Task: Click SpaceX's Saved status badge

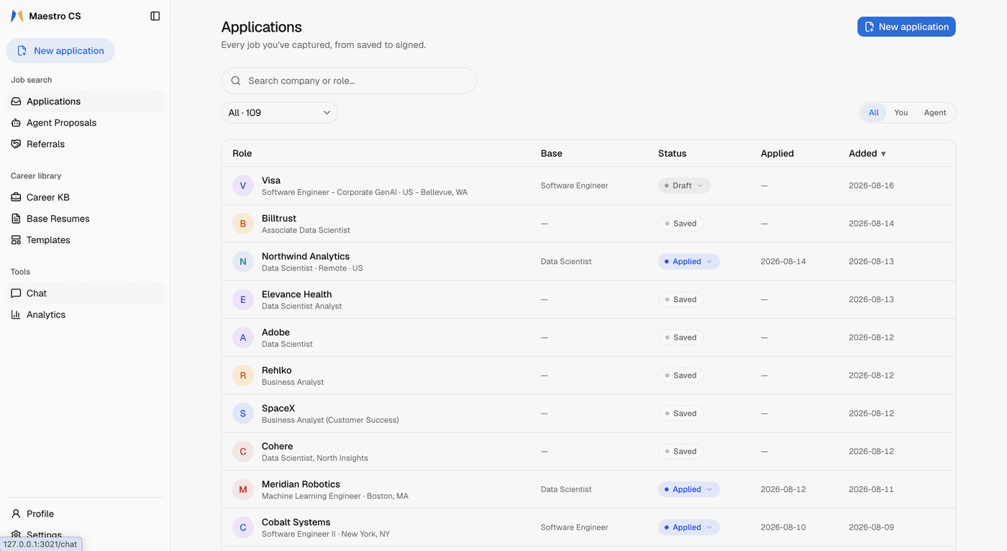Action: 680,414
